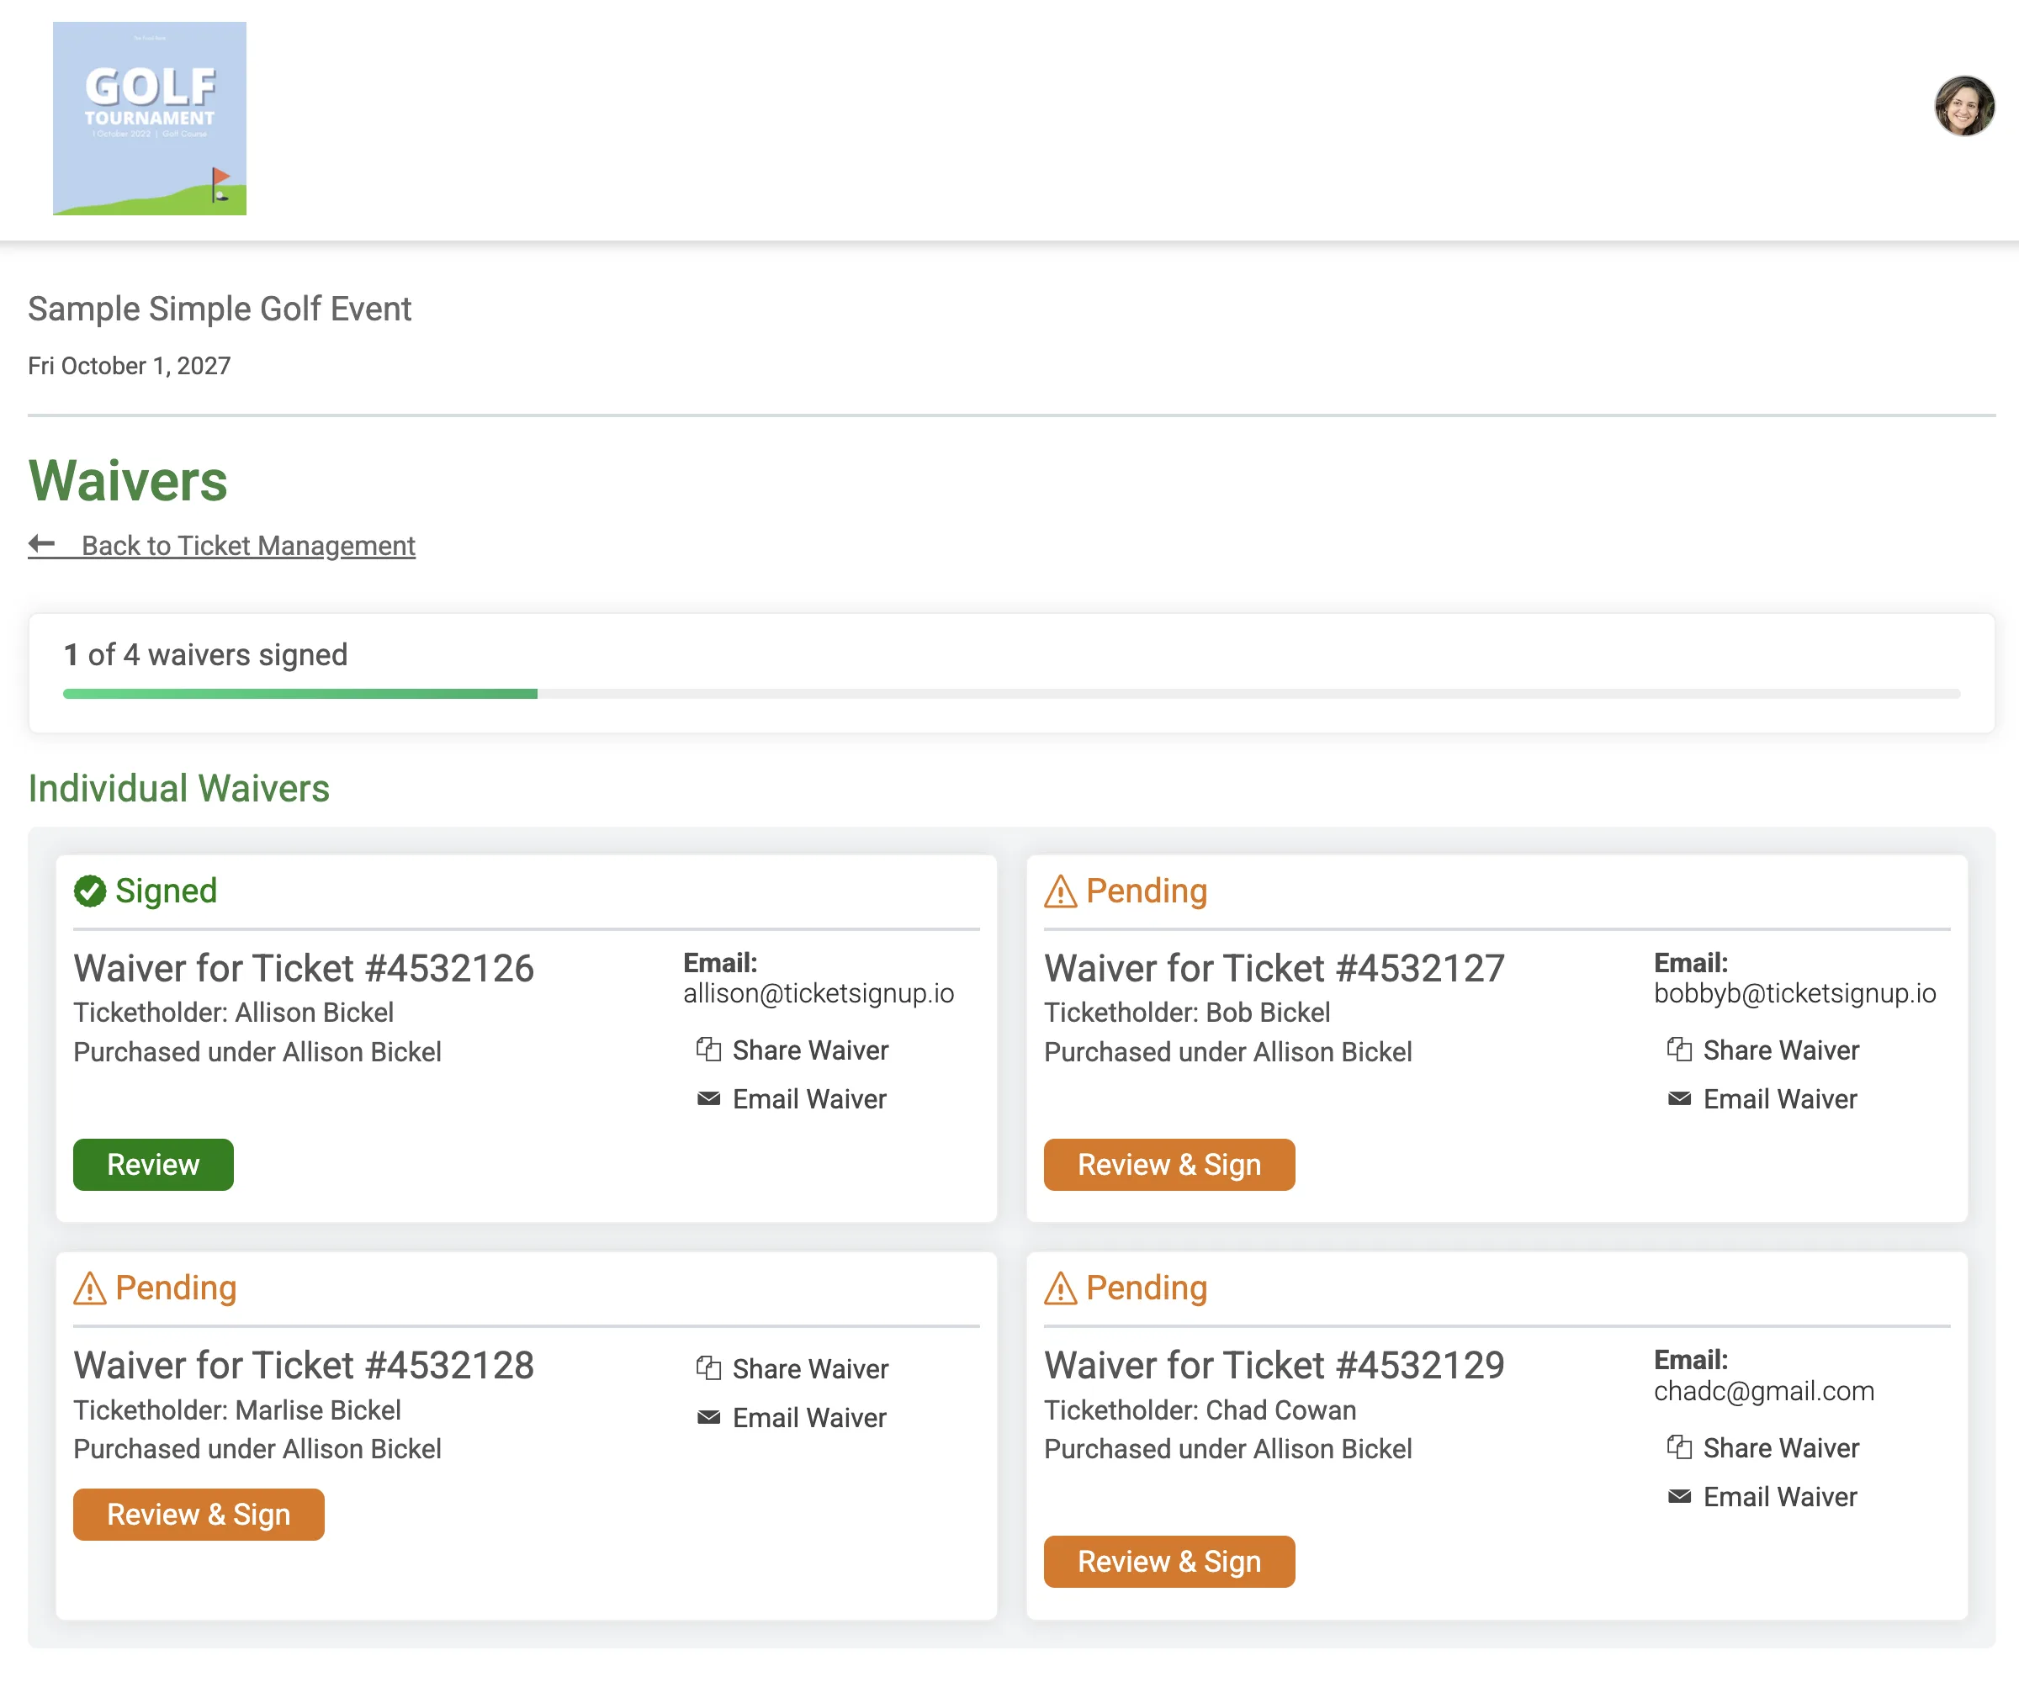Review Allison Bickel's signed waiver
The image size is (2019, 1682).
tap(154, 1164)
